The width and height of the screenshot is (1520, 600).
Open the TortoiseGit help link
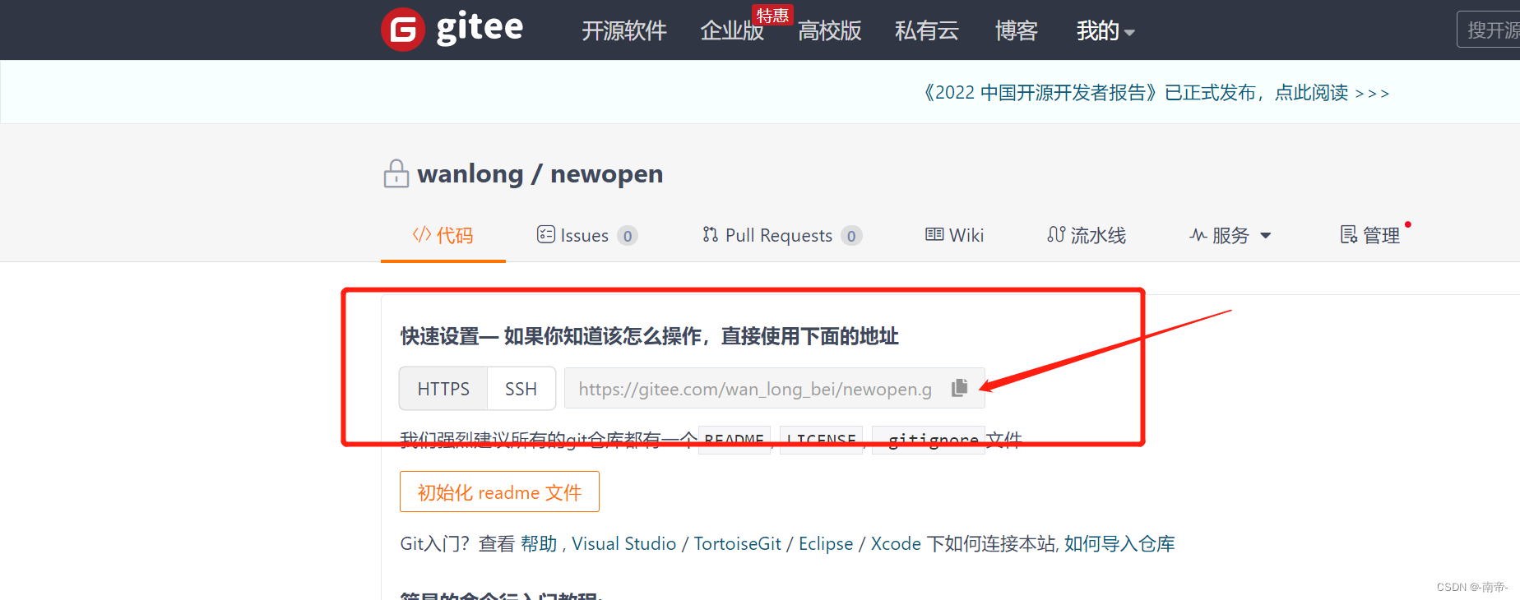click(x=738, y=543)
